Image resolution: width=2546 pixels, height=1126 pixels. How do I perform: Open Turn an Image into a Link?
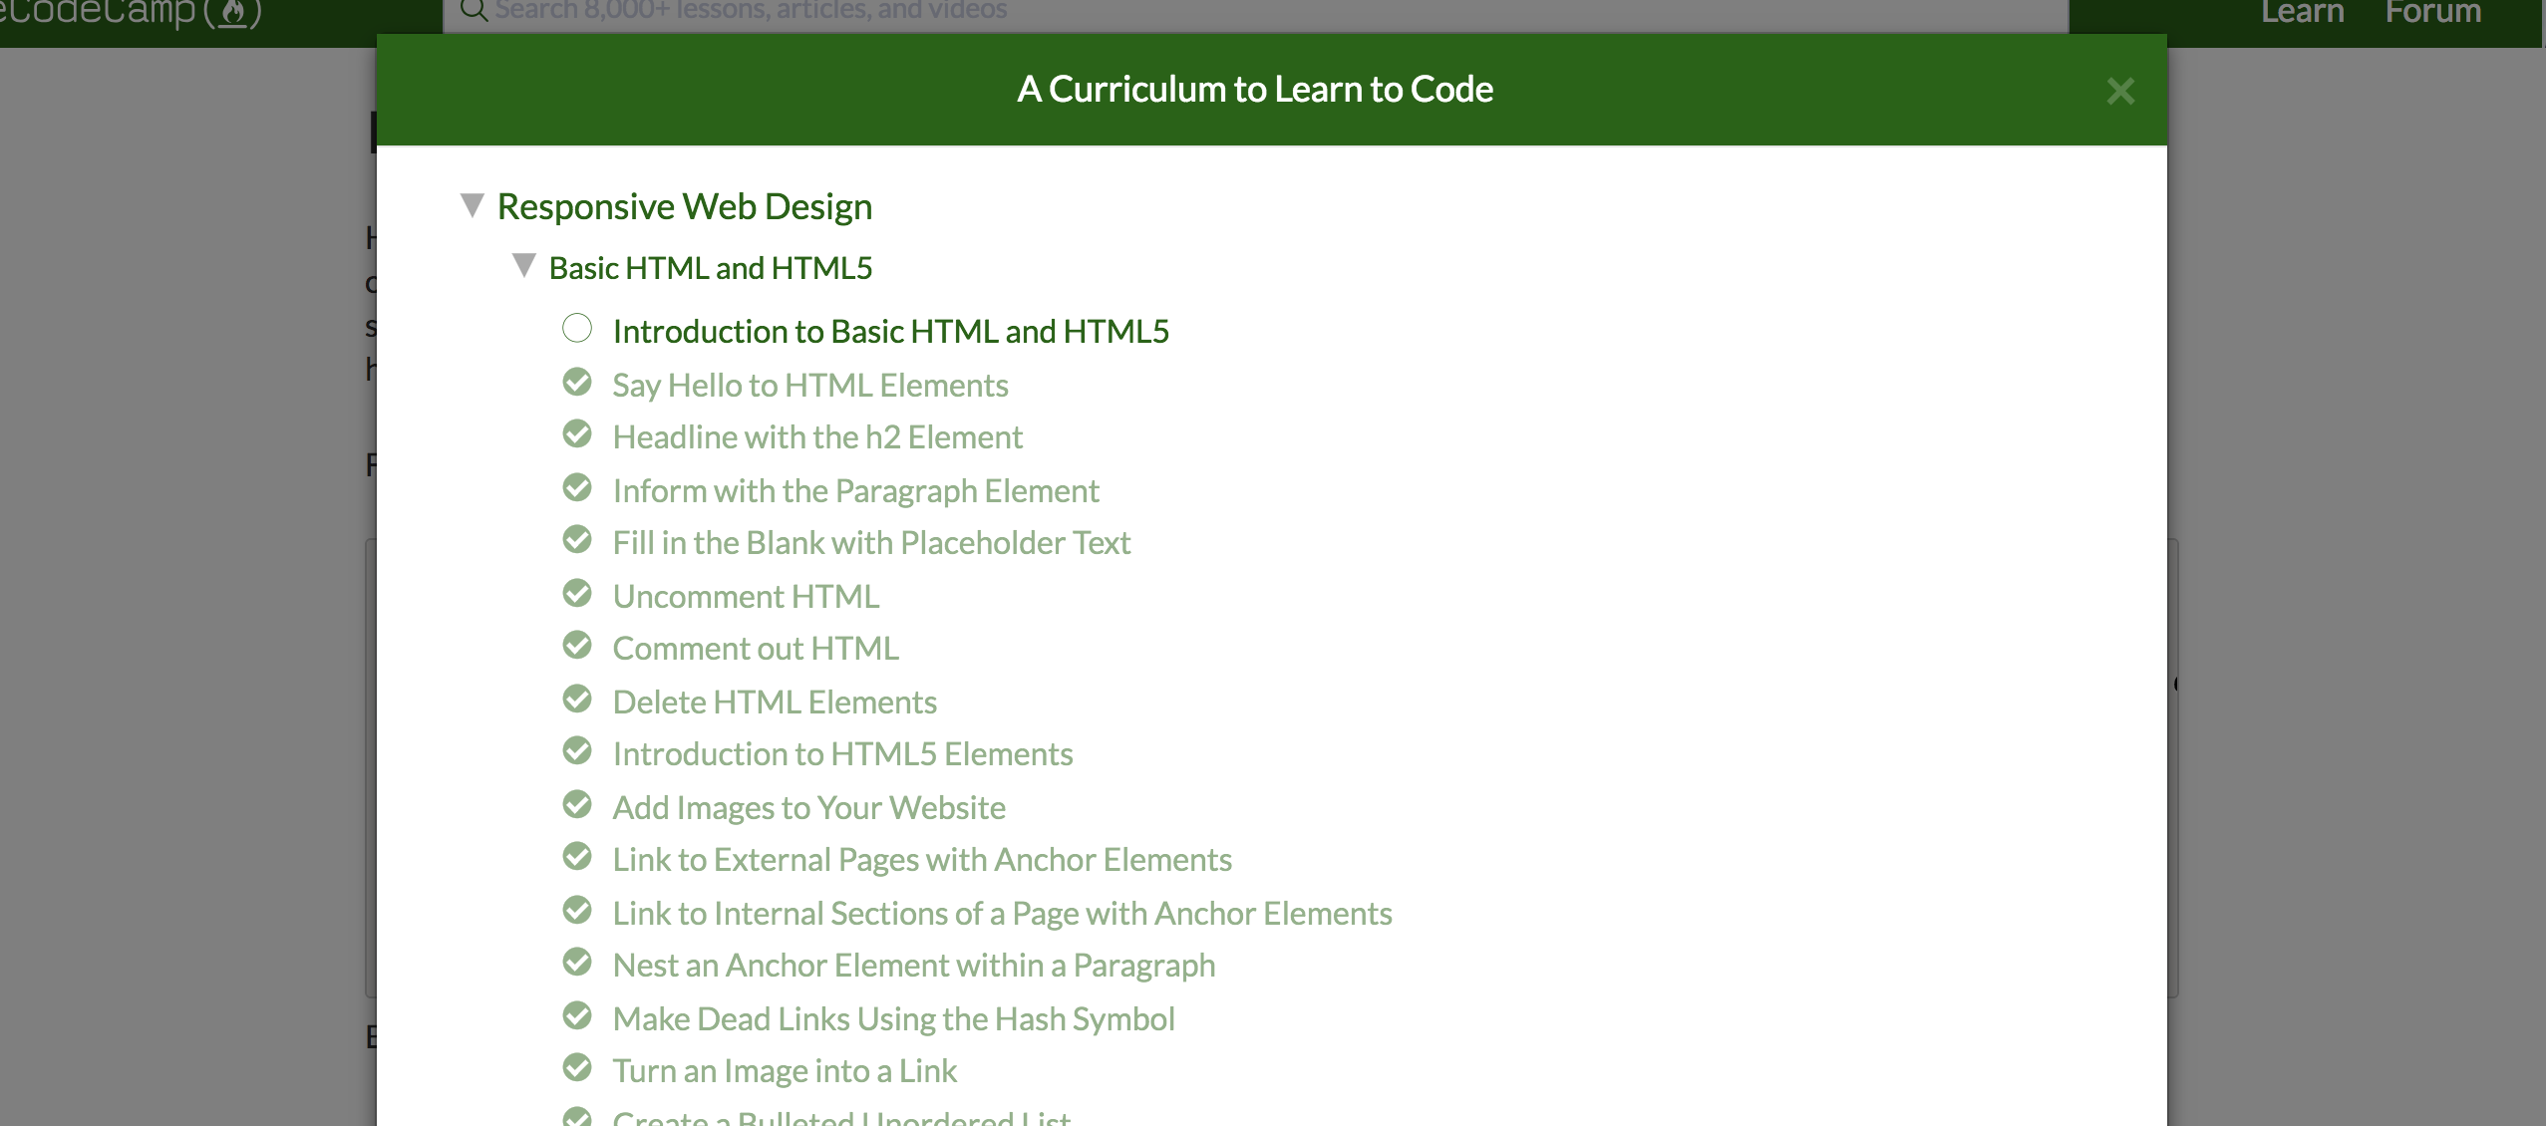785,1070
